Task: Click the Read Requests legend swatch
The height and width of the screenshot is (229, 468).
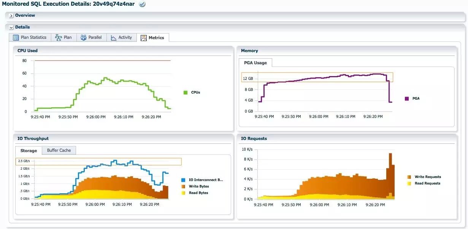Action: pyautogui.click(x=409, y=183)
